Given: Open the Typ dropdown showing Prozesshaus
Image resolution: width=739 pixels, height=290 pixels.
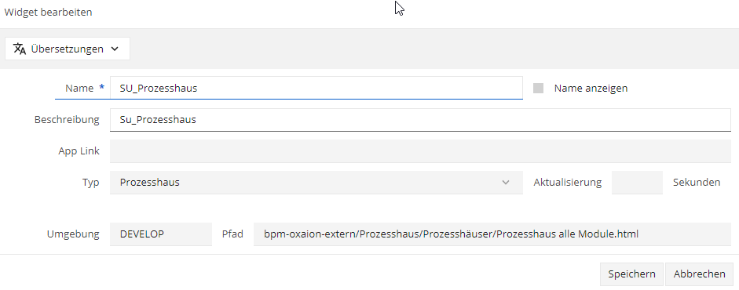Looking at the screenshot, I should [x=316, y=183].
